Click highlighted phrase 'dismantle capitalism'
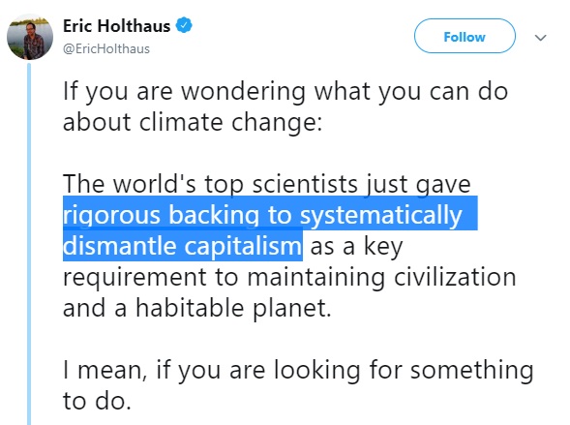Image resolution: width=570 pixels, height=425 pixels. (183, 246)
